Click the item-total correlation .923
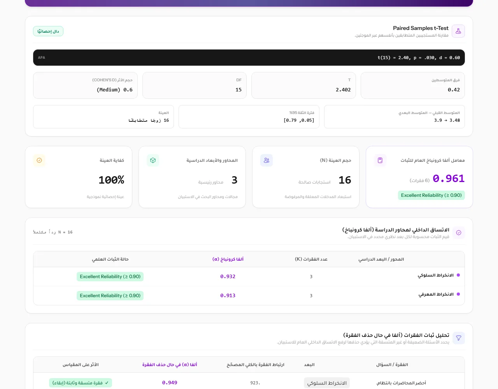498x389 pixels. click(255, 383)
